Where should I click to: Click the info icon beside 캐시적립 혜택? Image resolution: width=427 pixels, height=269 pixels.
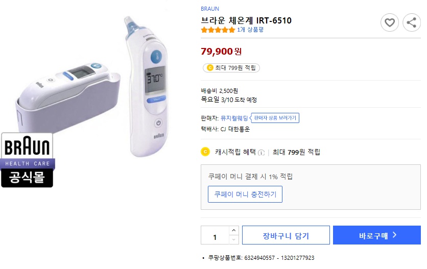coord(261,152)
